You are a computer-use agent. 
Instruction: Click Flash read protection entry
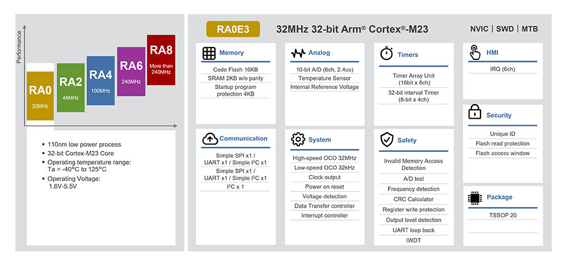[x=503, y=143]
